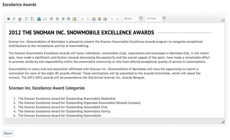Click list item 'Outstanding Organized Snowmobile-Related Company'
This screenshot has width=230, height=140.
point(79,103)
